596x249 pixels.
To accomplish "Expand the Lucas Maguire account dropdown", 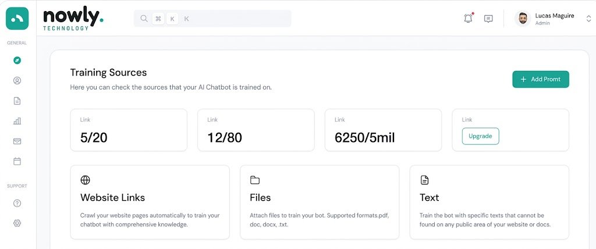I will pyautogui.click(x=589, y=19).
